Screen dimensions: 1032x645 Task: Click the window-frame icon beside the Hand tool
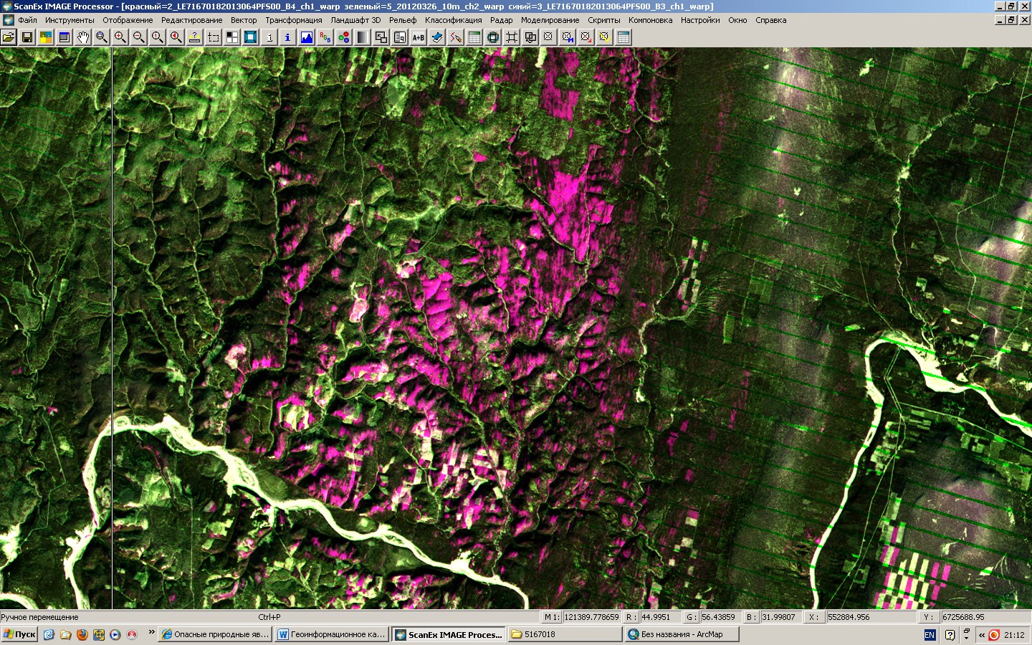(x=64, y=37)
